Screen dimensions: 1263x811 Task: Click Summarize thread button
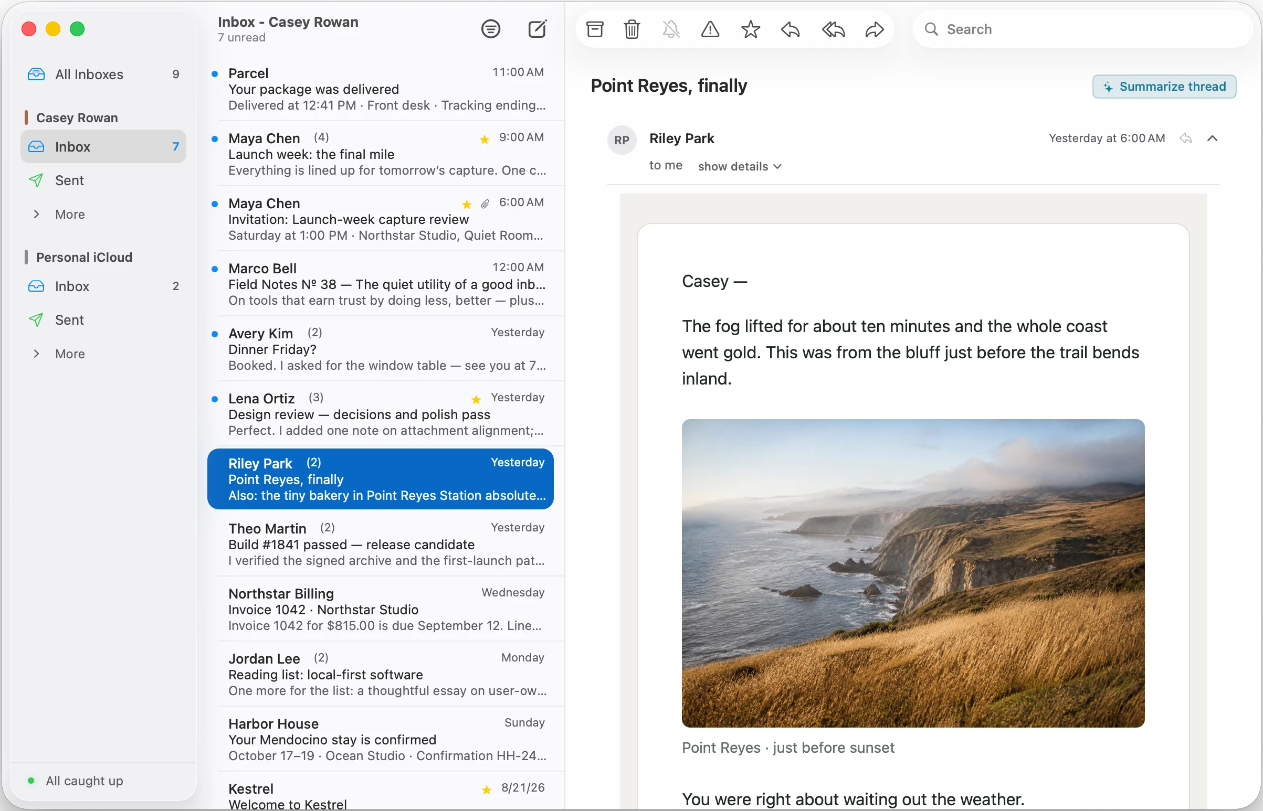click(x=1164, y=87)
